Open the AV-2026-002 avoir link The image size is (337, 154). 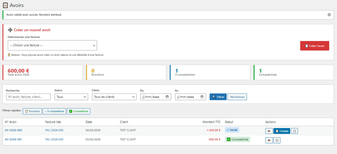[x=13, y=130]
